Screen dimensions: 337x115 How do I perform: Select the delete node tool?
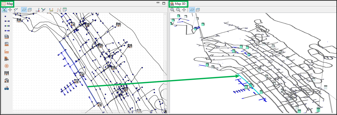point(38,10)
